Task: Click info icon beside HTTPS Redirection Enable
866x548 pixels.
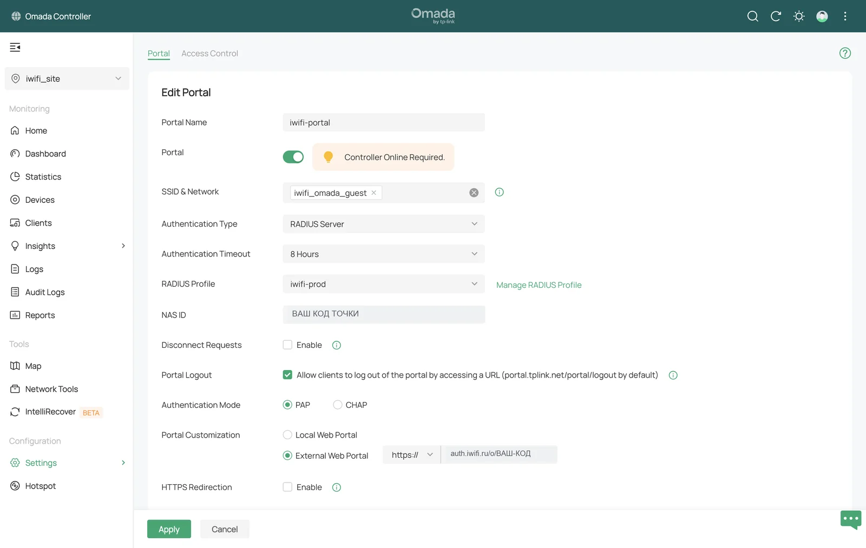Action: tap(337, 487)
